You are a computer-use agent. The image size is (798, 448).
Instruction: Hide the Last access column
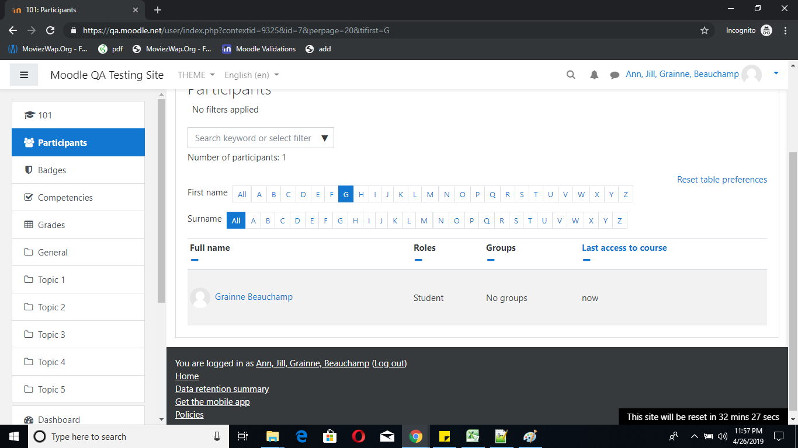tap(587, 260)
